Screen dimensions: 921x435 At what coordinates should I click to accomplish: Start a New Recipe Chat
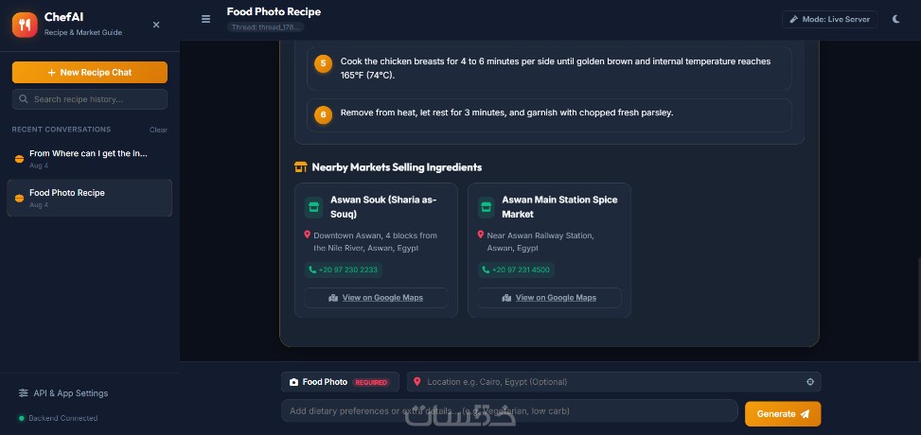pyautogui.click(x=90, y=72)
